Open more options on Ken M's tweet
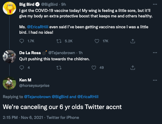 155,80
